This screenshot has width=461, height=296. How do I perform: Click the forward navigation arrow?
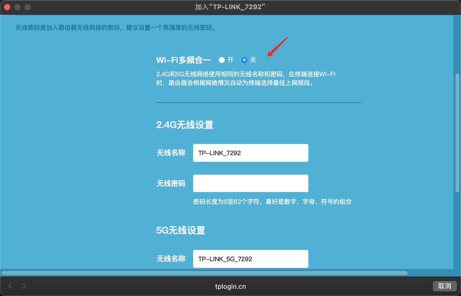tap(24, 286)
